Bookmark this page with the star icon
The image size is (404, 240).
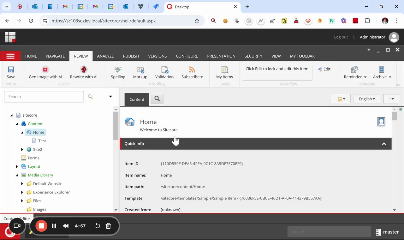tap(197, 21)
